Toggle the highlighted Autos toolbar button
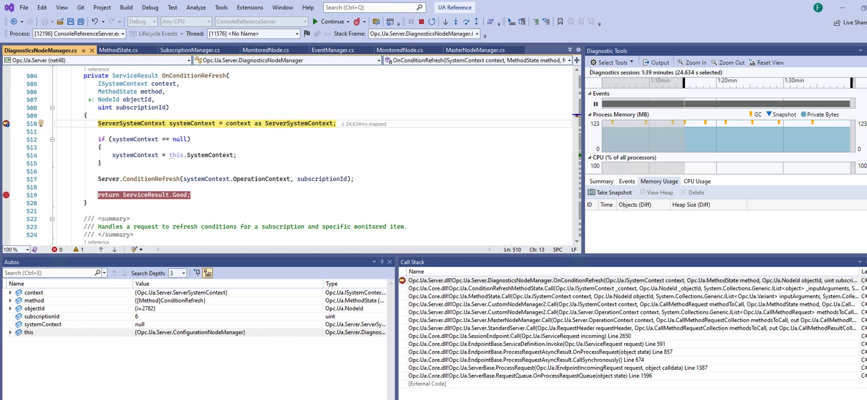 tap(208, 273)
